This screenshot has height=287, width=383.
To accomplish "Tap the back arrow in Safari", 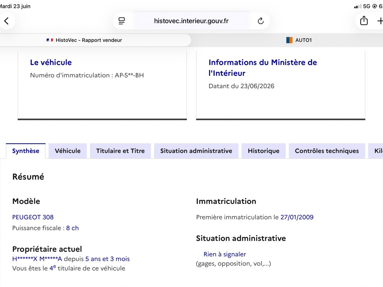I will (x=6, y=21).
